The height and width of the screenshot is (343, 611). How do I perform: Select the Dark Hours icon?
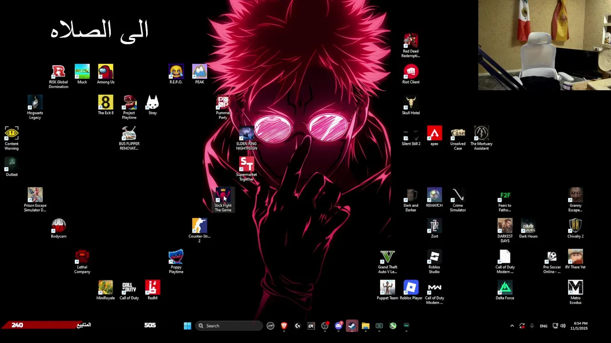point(528,229)
